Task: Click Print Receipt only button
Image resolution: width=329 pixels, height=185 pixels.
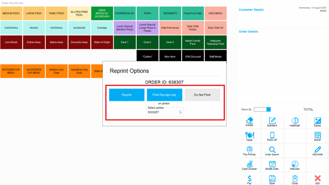Action: [164, 95]
